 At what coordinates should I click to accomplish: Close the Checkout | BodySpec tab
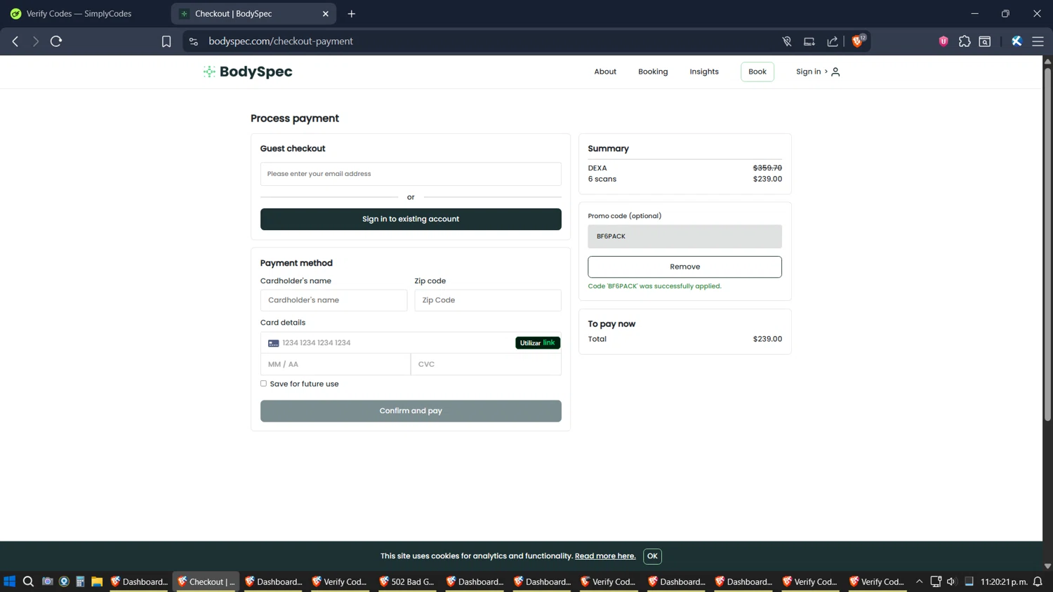pyautogui.click(x=326, y=13)
